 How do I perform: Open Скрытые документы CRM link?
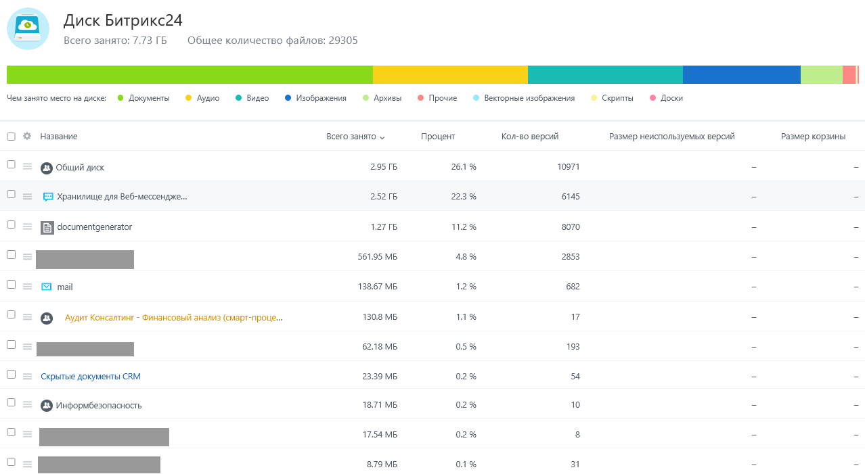tap(91, 377)
